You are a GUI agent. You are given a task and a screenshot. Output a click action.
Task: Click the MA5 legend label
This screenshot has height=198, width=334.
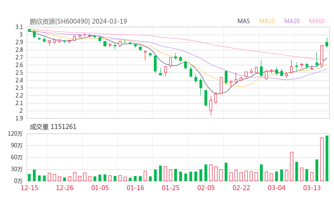pos(243,21)
